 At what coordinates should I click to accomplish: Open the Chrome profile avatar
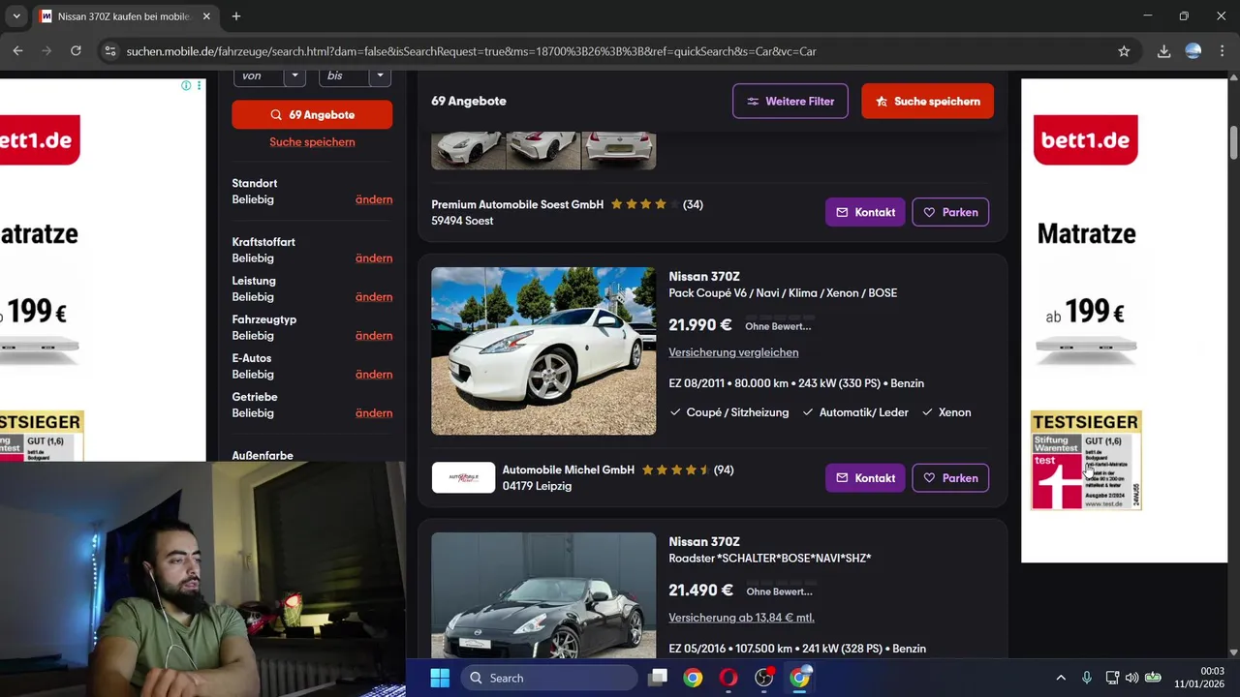click(x=1193, y=51)
